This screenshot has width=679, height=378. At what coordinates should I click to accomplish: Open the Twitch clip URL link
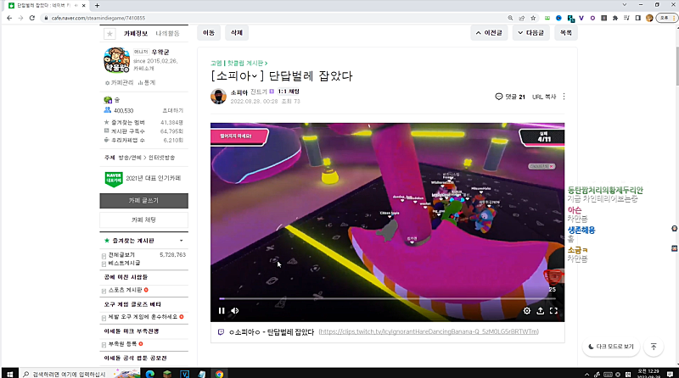point(429,331)
